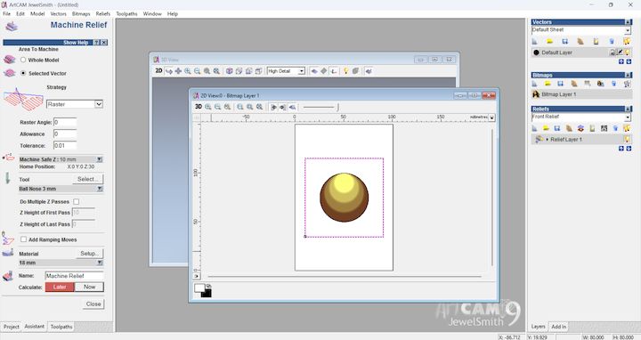This screenshot has height=340, width=641.
Task: Click the Calculate Now button
Action: (89, 287)
